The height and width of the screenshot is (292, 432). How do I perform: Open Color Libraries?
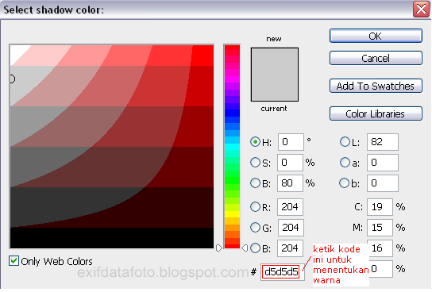(376, 113)
